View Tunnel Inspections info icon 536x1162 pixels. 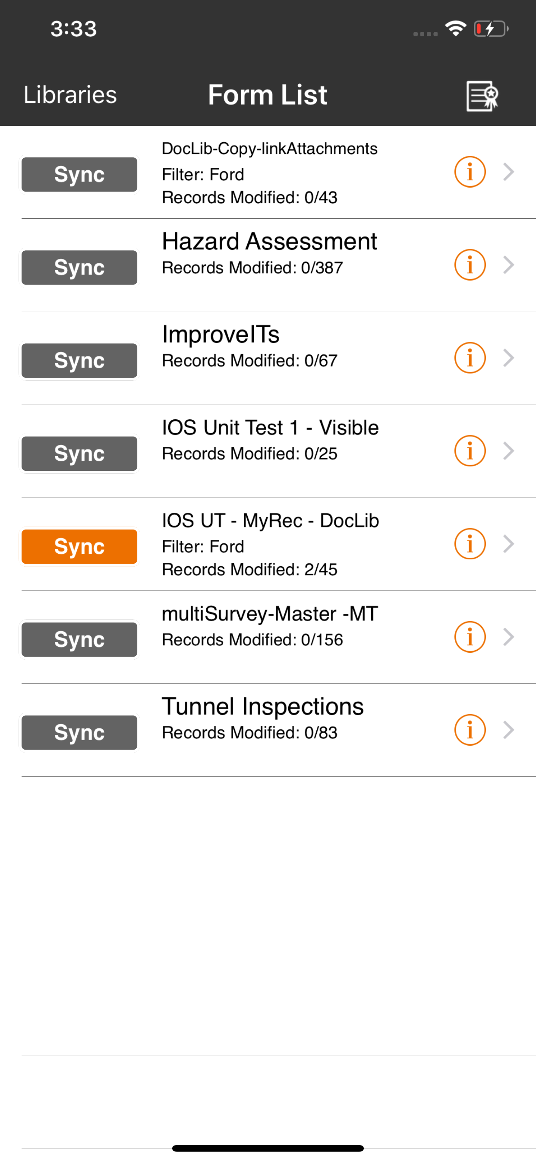click(470, 730)
